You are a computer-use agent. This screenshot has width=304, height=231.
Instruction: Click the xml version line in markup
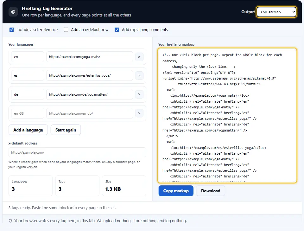pyautogui.click(x=199, y=73)
